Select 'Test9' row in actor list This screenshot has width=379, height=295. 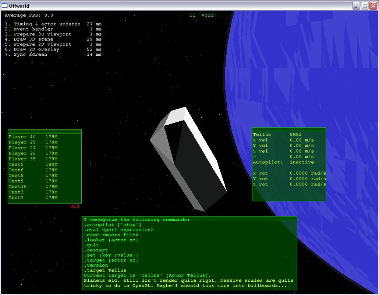33,181
